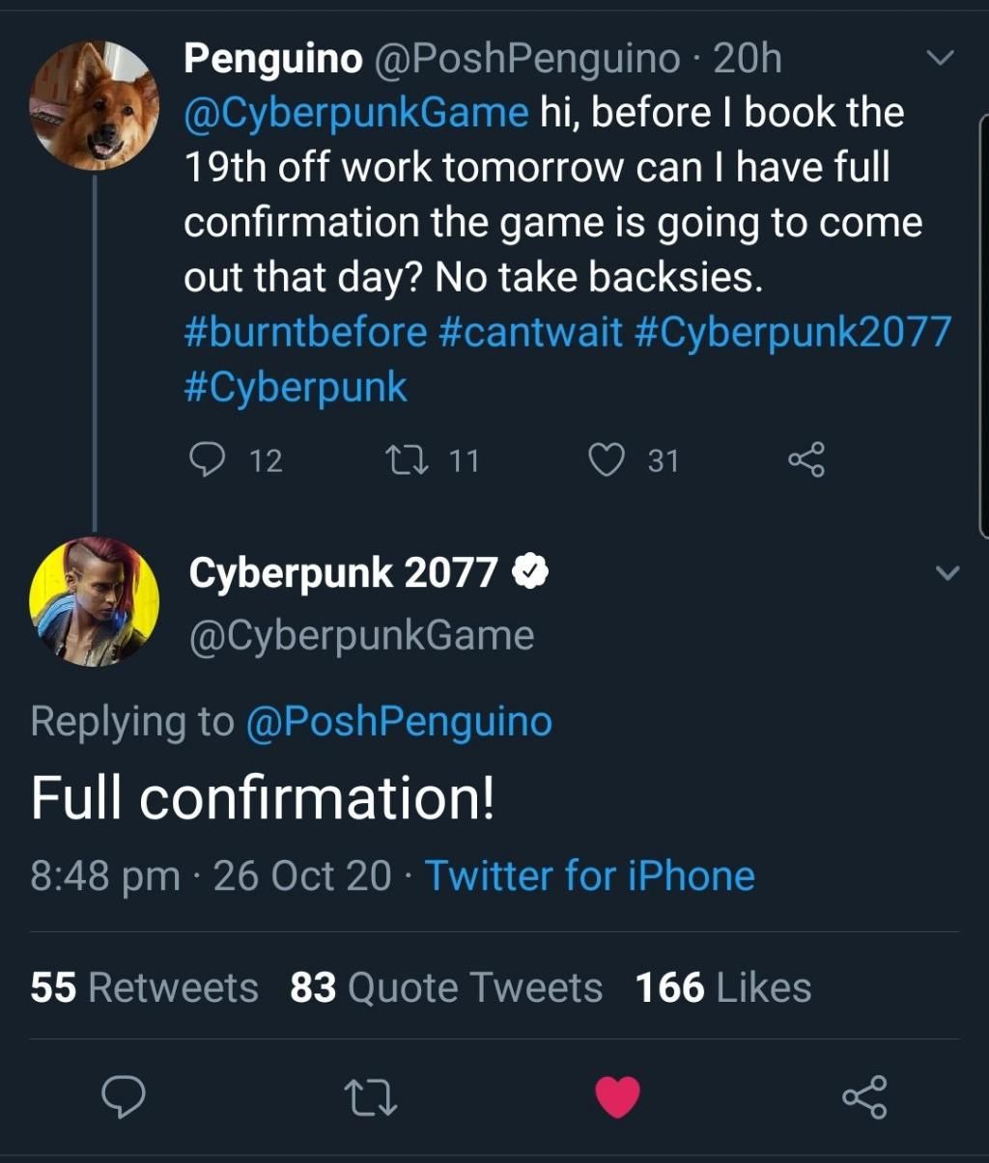Image resolution: width=989 pixels, height=1163 pixels.
Task: Show the 166 Likes list
Action: (x=723, y=987)
